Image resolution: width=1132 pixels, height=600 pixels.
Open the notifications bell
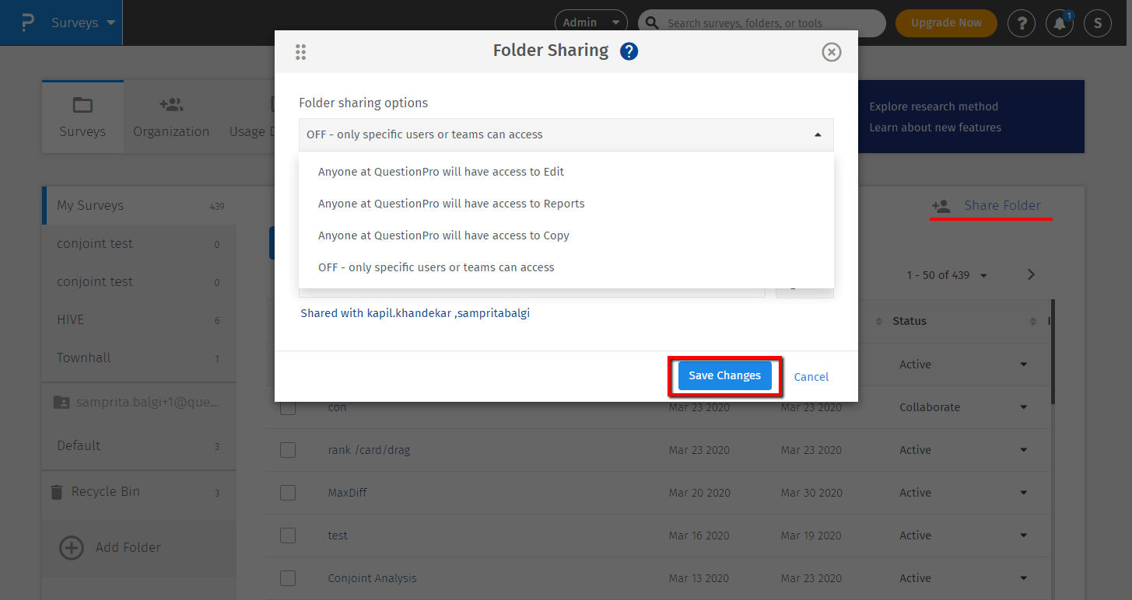click(x=1059, y=23)
